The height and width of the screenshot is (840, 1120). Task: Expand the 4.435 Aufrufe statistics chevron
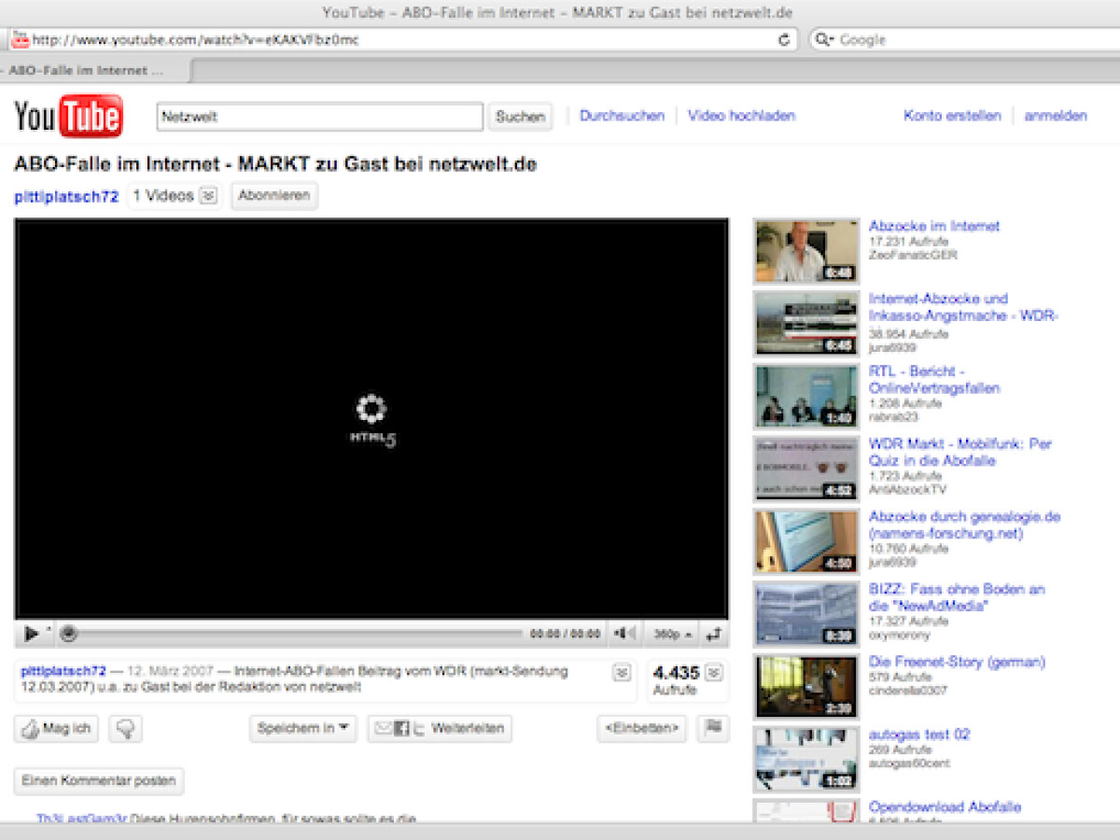point(714,672)
